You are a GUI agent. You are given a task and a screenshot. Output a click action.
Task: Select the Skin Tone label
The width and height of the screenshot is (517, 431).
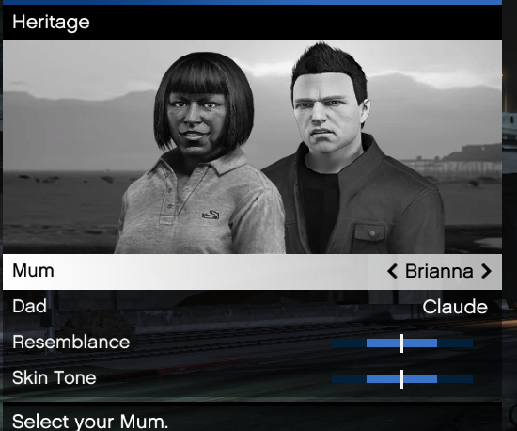[x=55, y=378]
